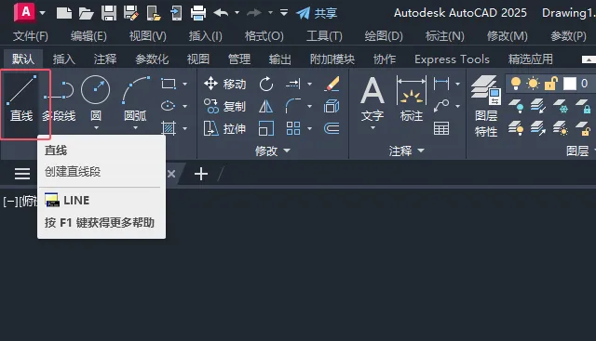Open the AutoCAD application menu dropdown arrow
The height and width of the screenshot is (341, 596).
click(x=43, y=13)
